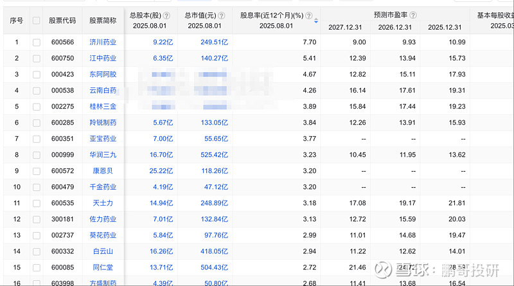
Task: Open the 同仁堂 stock link
Action: tap(103, 267)
